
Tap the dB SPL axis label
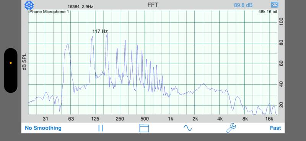[25, 62]
